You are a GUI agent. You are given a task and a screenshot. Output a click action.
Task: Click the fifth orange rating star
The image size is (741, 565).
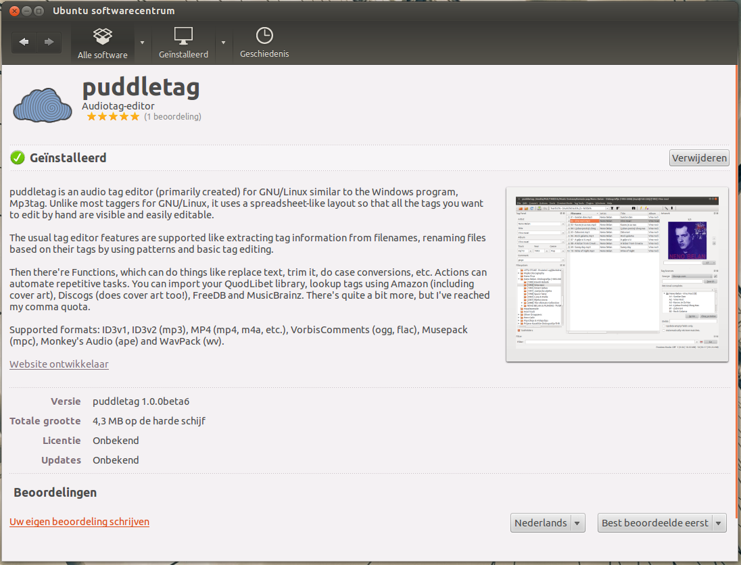(x=134, y=116)
